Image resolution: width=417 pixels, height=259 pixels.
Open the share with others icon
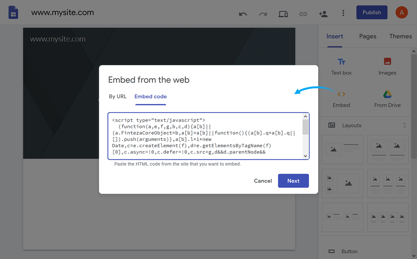pos(323,14)
